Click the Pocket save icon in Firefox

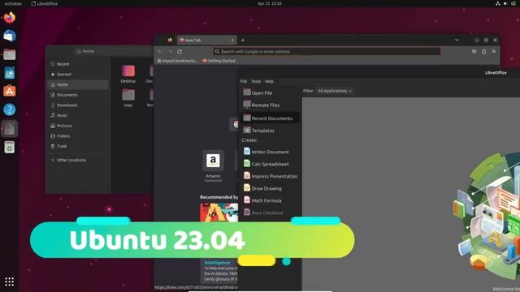click(x=474, y=52)
